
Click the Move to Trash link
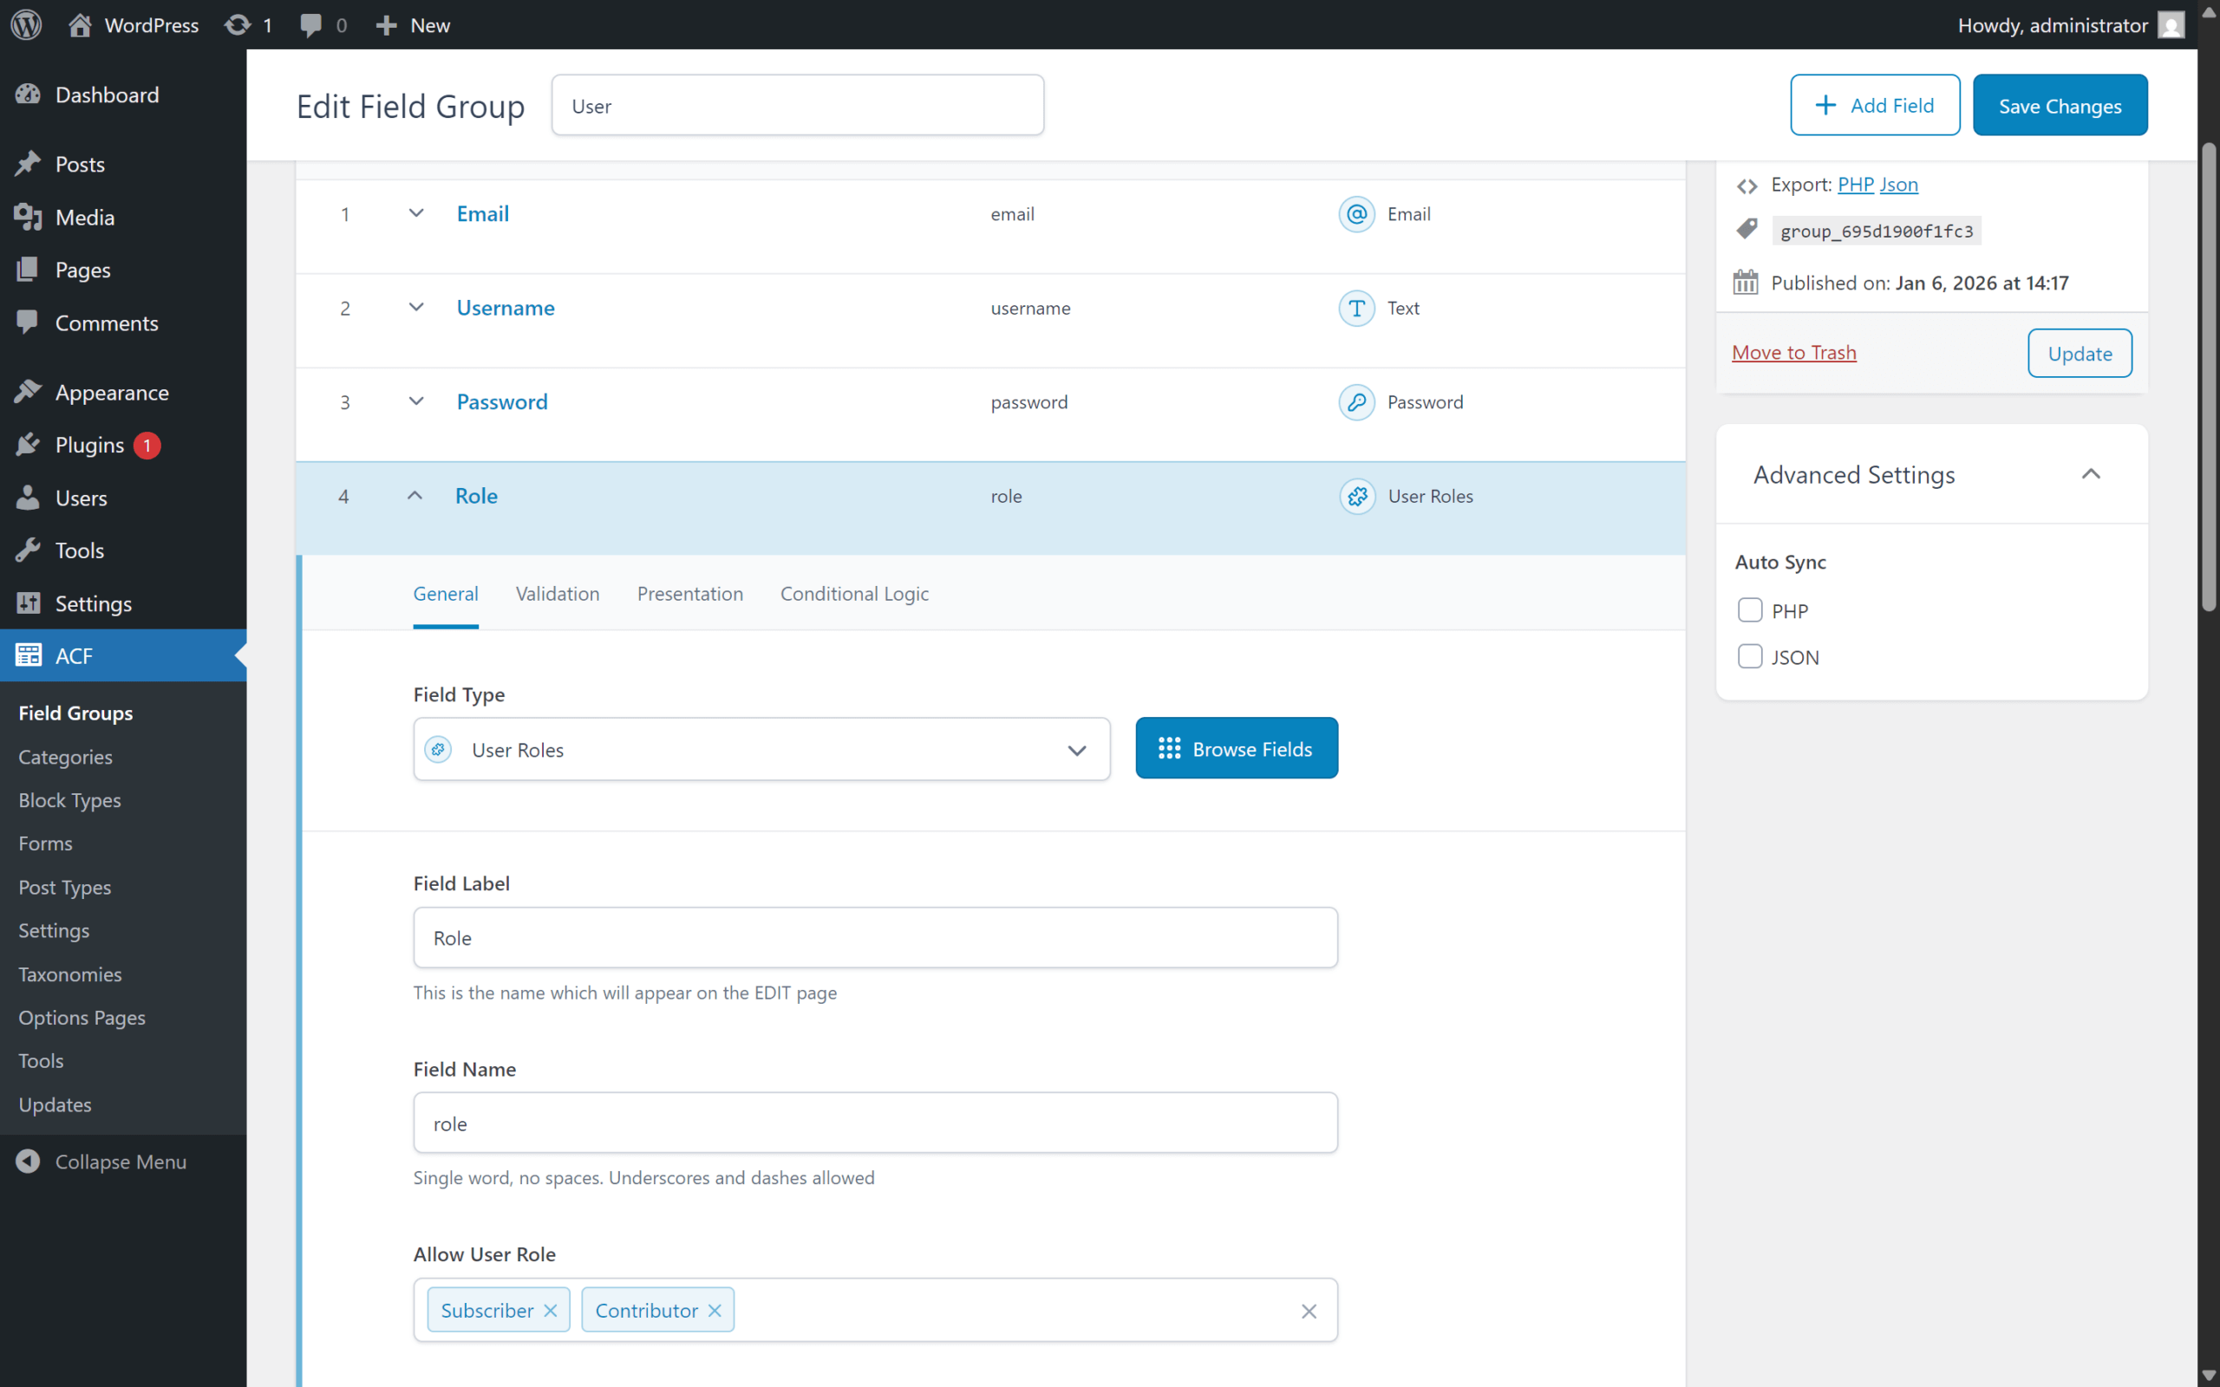(x=1793, y=351)
